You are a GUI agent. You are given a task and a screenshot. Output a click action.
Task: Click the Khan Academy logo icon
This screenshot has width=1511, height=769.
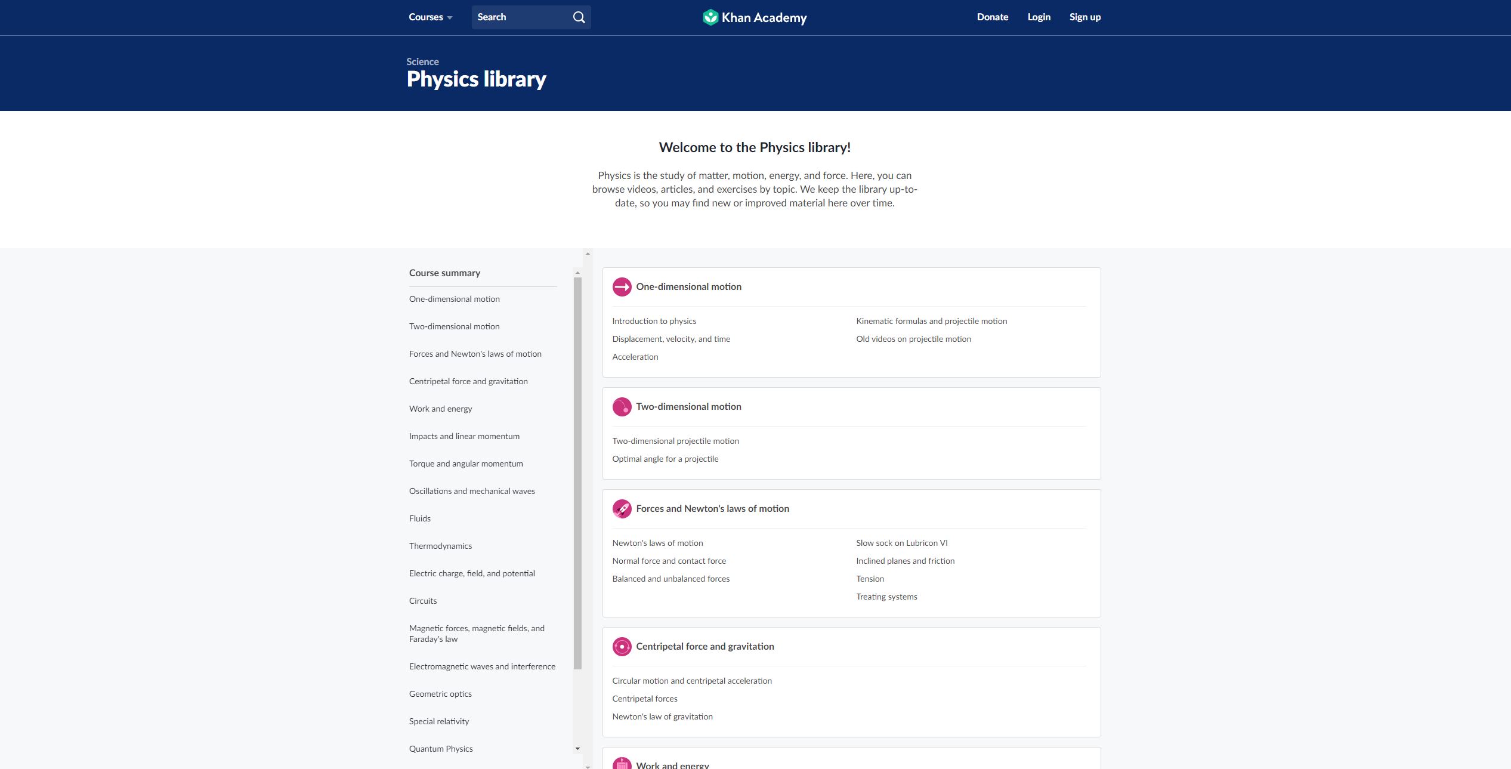click(x=711, y=17)
